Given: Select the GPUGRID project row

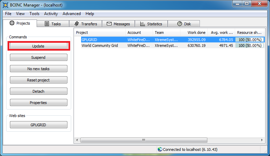Looking at the screenshot, I should pos(173,40).
